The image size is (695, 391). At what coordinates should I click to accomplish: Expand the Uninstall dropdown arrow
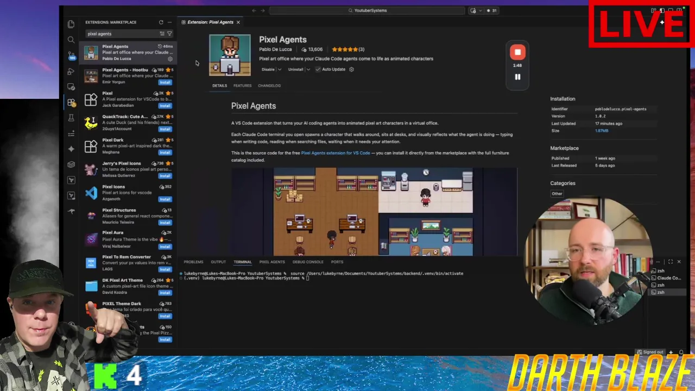click(x=308, y=70)
